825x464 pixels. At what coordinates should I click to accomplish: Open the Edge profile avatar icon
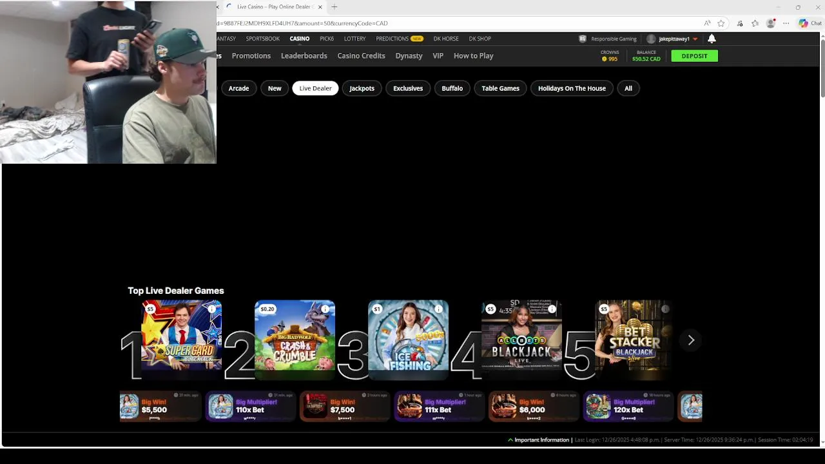(771, 23)
